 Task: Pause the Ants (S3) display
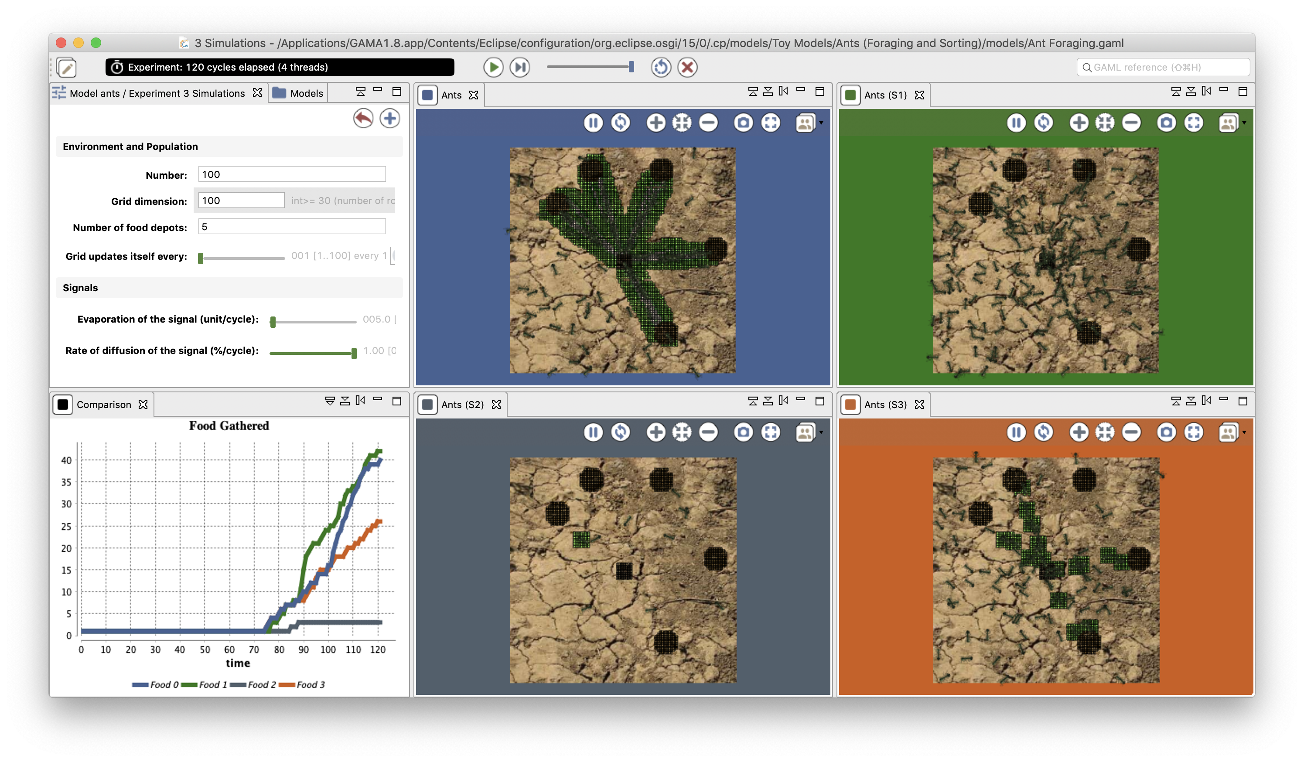(1016, 432)
